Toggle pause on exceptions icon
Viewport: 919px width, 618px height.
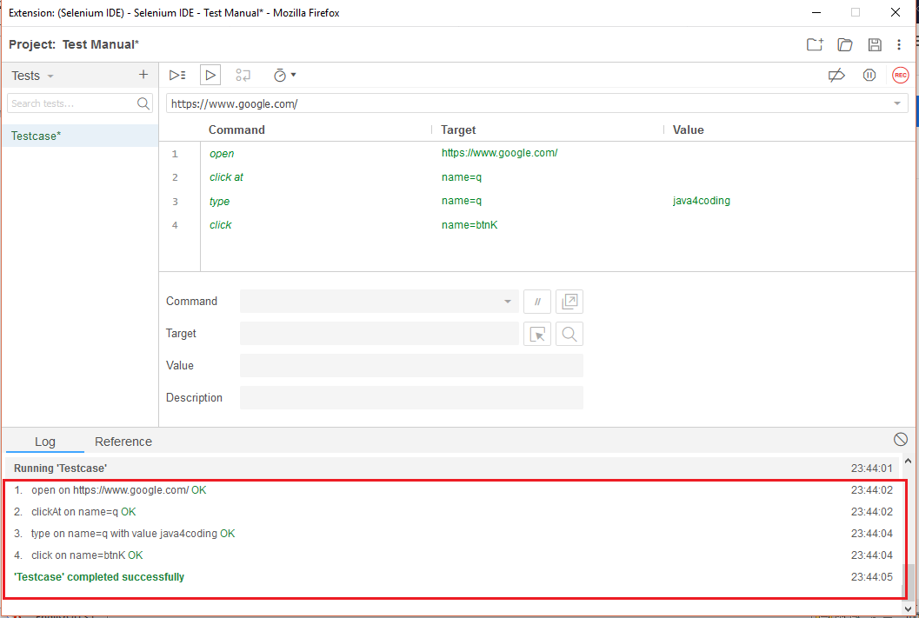(x=869, y=75)
